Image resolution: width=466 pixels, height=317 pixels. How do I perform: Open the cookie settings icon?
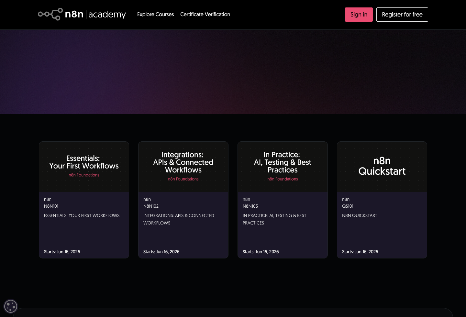(10, 306)
